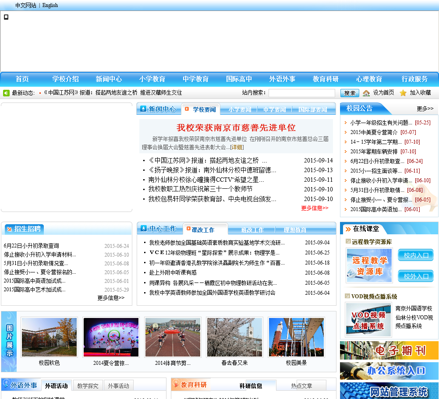Image resolution: width=439 pixels, height=399 pixels.
Task: Switch to the 班改工作 tab
Action: (252, 230)
